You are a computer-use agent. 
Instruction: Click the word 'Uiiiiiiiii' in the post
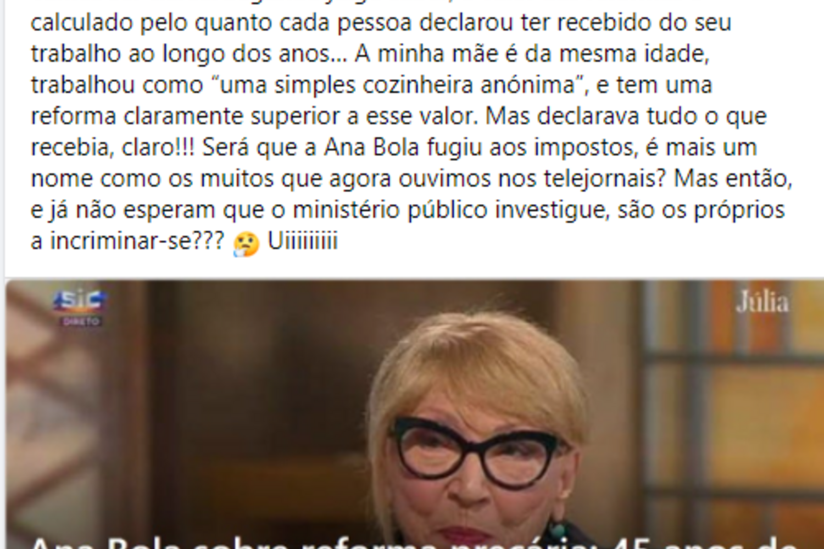pyautogui.click(x=303, y=241)
